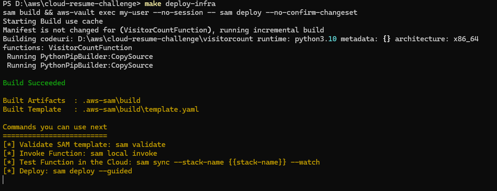
Task: Click the "functions: VisitorCountFunction" line
Action: (x=67, y=48)
